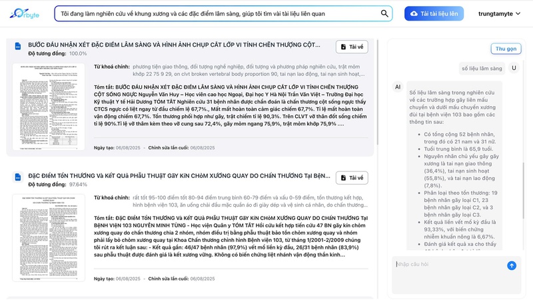The width and height of the screenshot is (533, 300).
Task: Collapse the chat panel with Thu gọn
Action: (506, 49)
